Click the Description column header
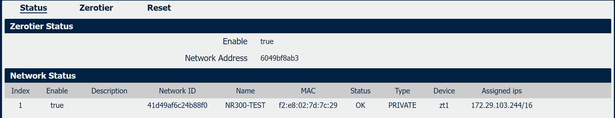Viewport: 615px width, 118px height. [109, 91]
